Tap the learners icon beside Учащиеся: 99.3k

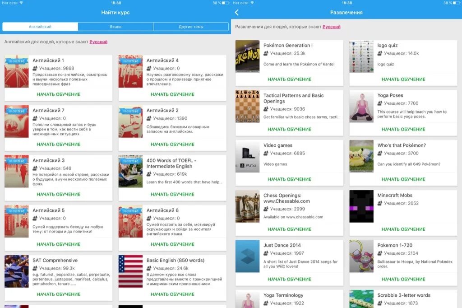[35, 268]
